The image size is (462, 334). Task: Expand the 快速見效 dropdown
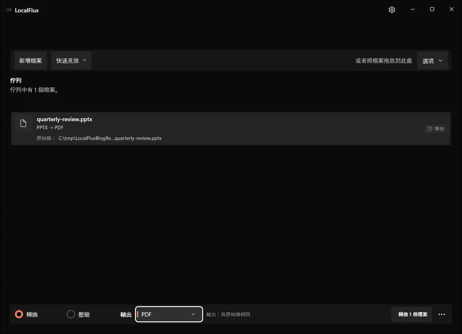click(x=71, y=60)
